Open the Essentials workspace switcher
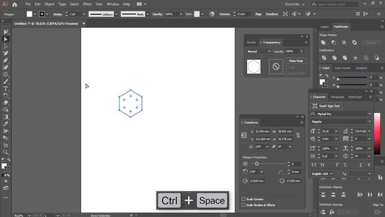385x217 pixels. (x=294, y=4)
